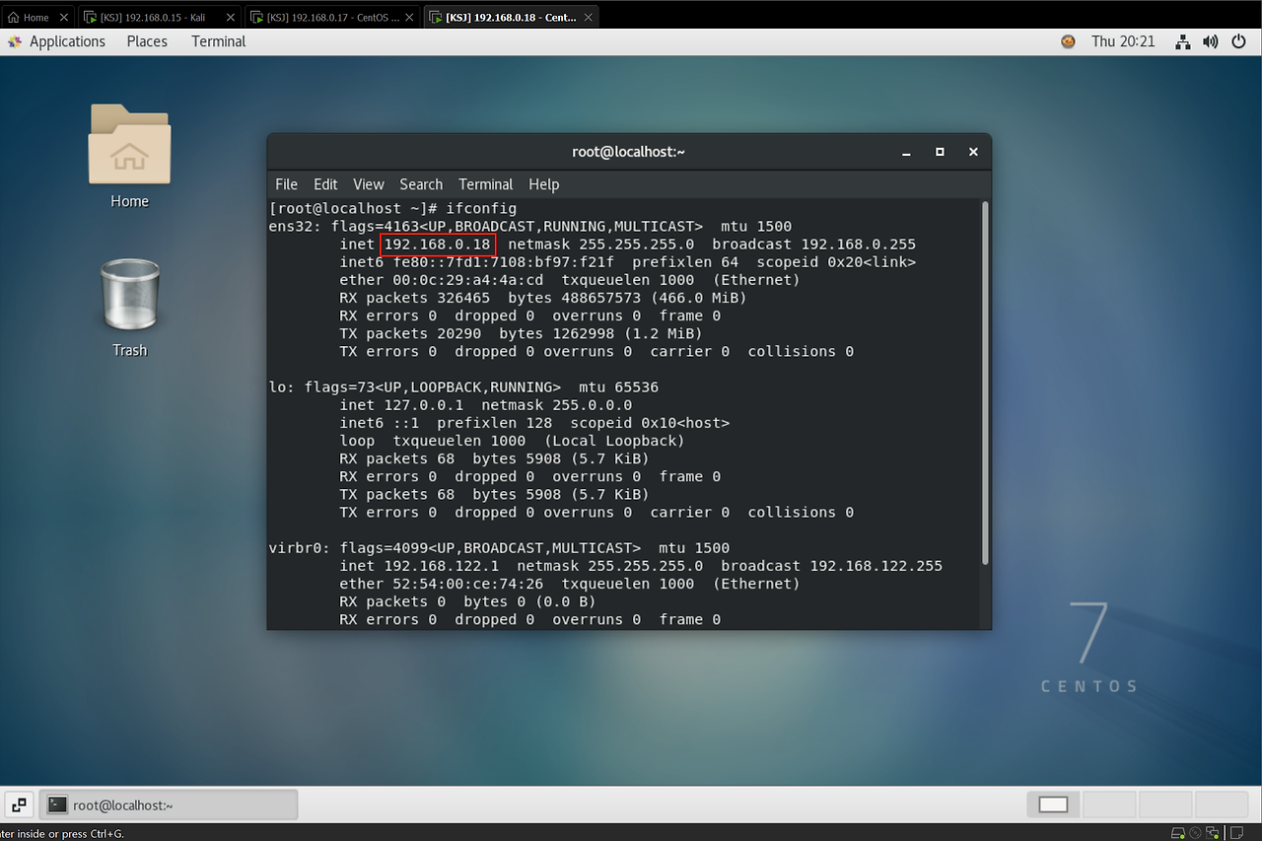Click the wired network status icon

click(x=1183, y=41)
